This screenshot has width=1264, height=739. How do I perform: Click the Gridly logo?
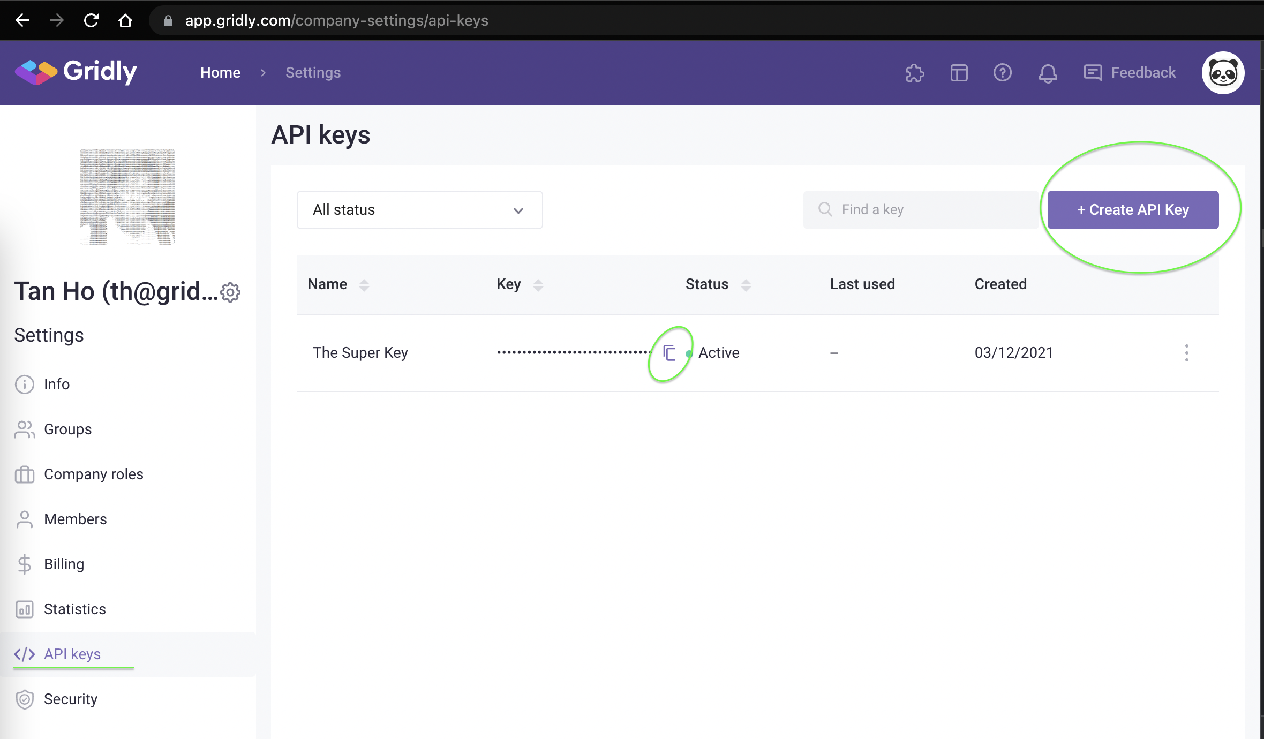(76, 72)
